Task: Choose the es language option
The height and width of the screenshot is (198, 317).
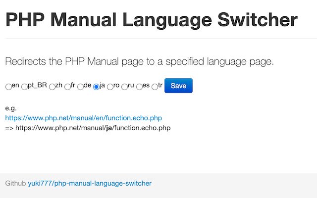Action: click(x=139, y=87)
